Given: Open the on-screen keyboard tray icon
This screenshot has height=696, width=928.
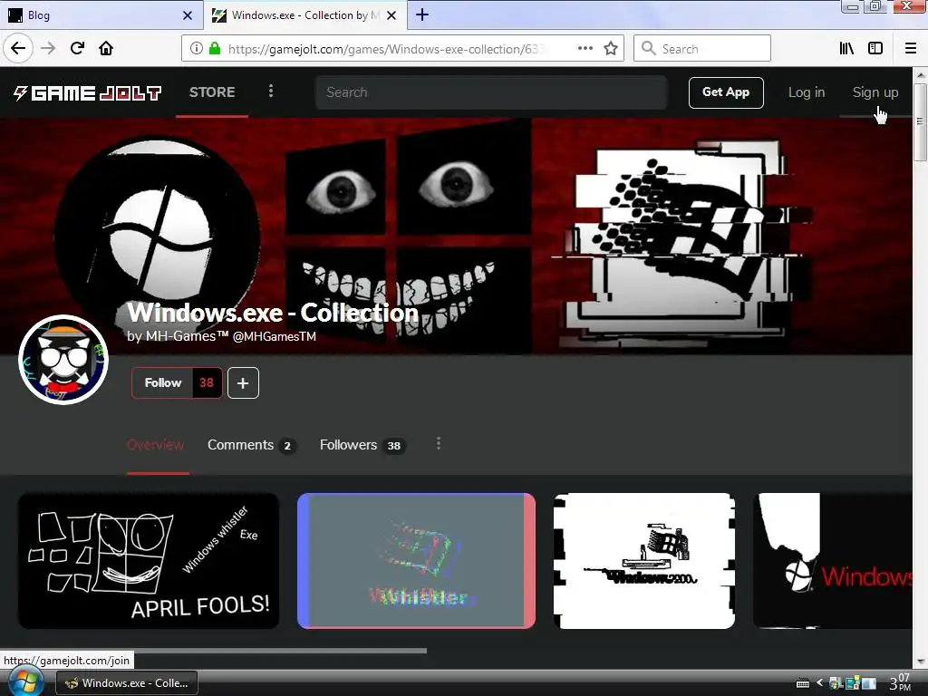Looking at the screenshot, I should click(803, 683).
